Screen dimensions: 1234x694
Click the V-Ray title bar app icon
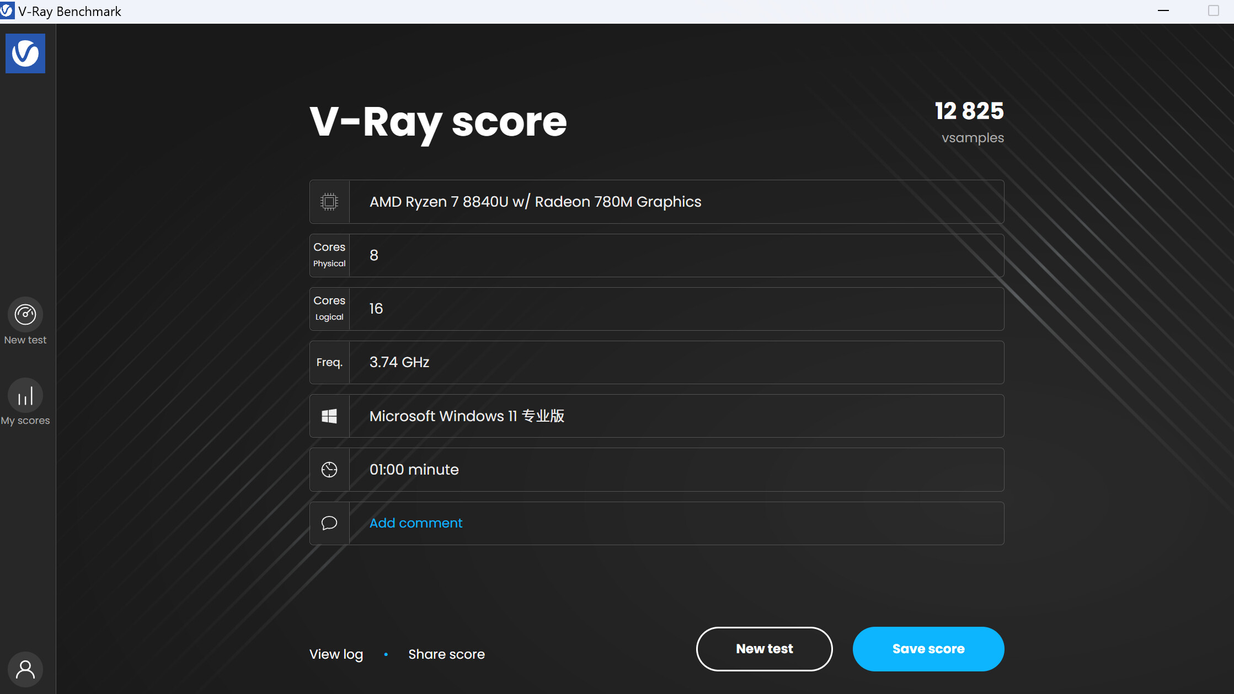pyautogui.click(x=7, y=11)
